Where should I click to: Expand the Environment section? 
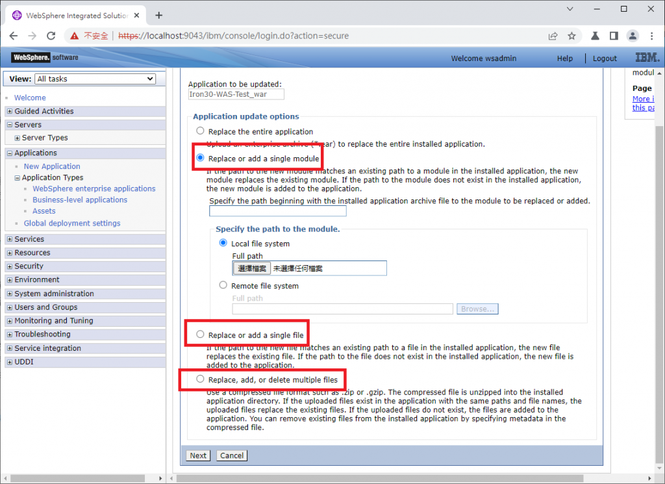10,280
